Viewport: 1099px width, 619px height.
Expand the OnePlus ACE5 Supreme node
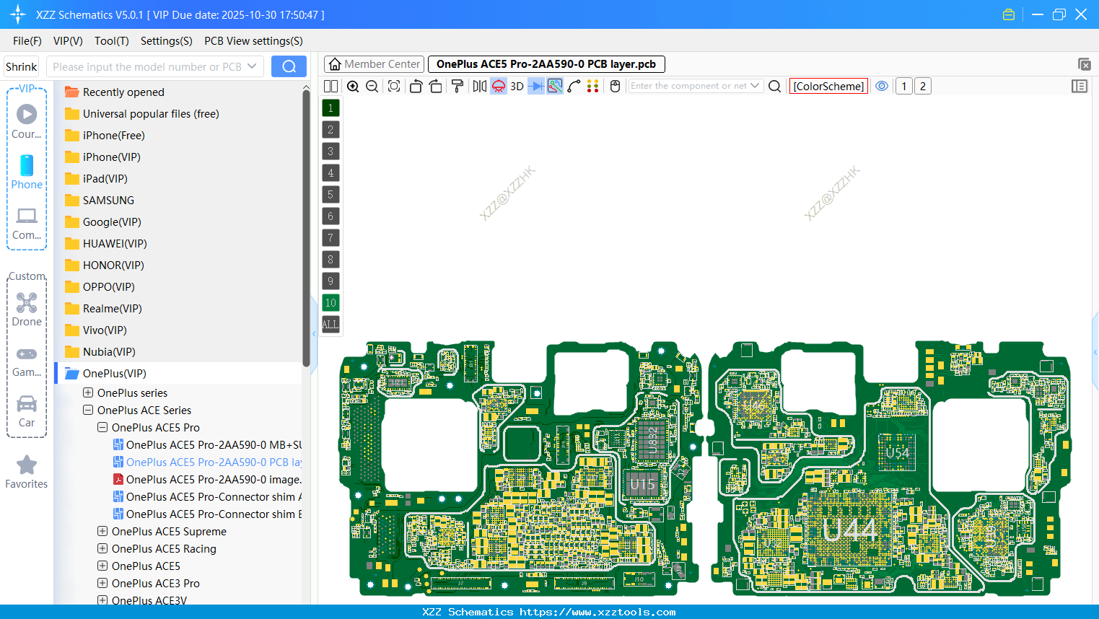(x=102, y=531)
